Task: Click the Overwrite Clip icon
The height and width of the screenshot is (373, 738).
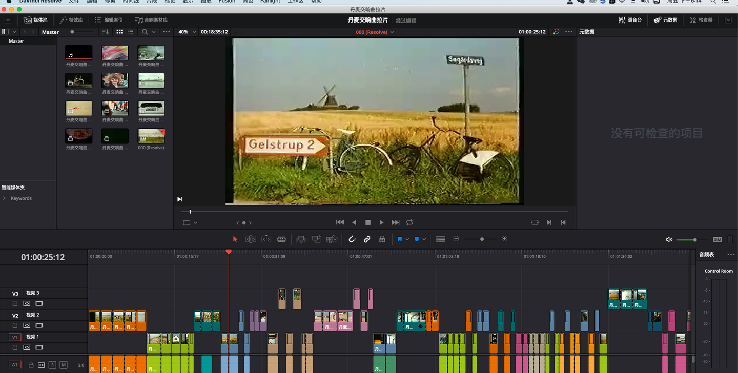Action: tap(317, 239)
